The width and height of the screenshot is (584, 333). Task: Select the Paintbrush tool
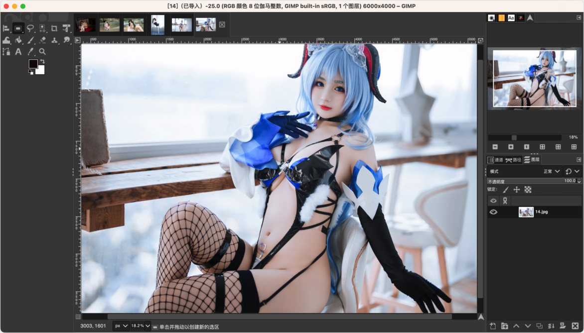click(x=30, y=40)
